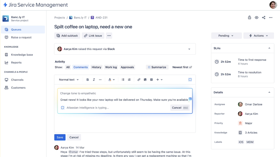
Task: Click the numbered list icon
Action: pos(129,80)
